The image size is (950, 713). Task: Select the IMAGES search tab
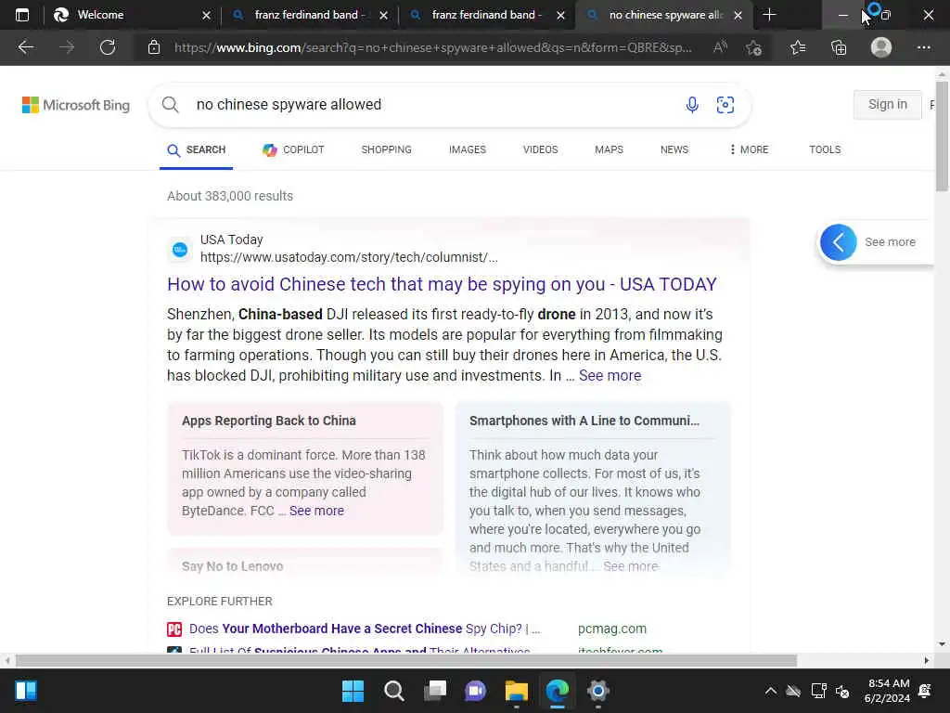(x=468, y=149)
